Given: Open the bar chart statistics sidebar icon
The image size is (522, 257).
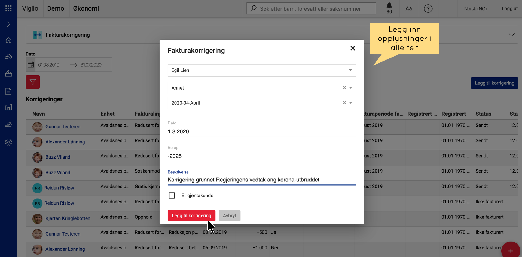Looking at the screenshot, I should click(8, 107).
